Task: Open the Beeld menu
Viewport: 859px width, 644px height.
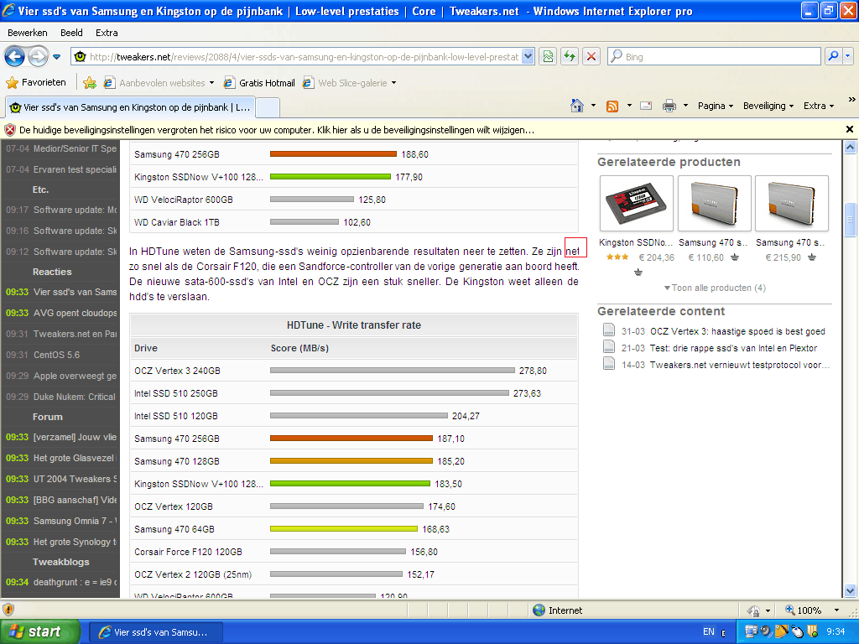Action: pyautogui.click(x=71, y=33)
